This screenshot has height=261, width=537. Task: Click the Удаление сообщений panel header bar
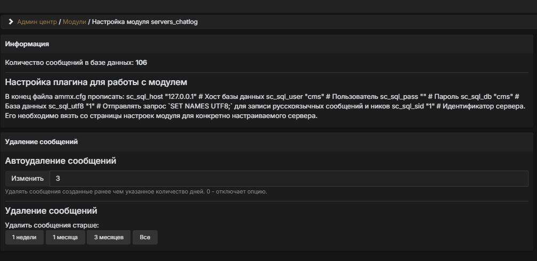point(42,142)
